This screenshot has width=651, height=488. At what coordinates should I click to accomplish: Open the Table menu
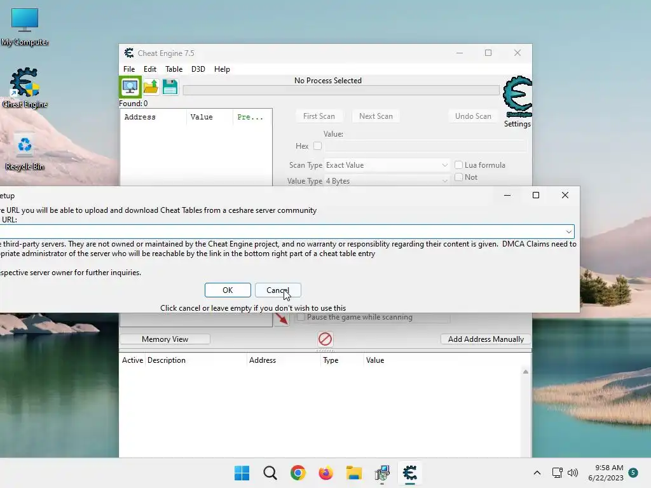click(174, 69)
